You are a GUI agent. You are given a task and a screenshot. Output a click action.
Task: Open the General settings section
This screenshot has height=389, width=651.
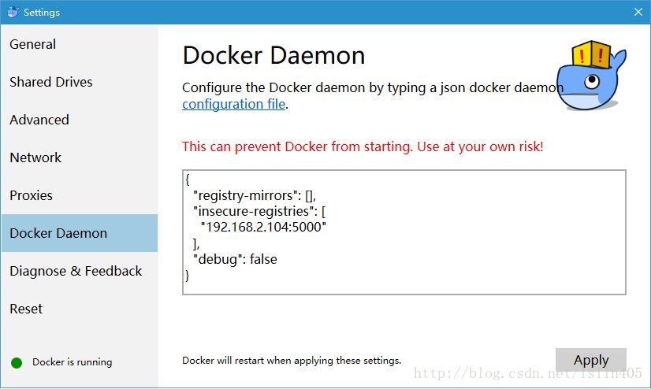point(79,44)
